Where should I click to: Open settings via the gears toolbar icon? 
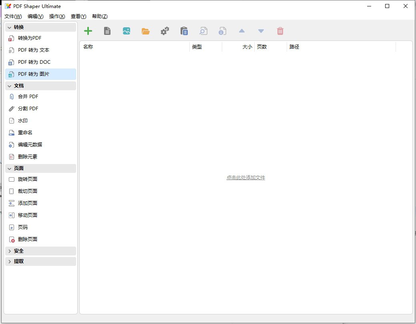coord(165,30)
